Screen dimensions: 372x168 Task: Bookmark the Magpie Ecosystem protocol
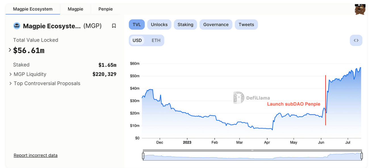pos(114,25)
